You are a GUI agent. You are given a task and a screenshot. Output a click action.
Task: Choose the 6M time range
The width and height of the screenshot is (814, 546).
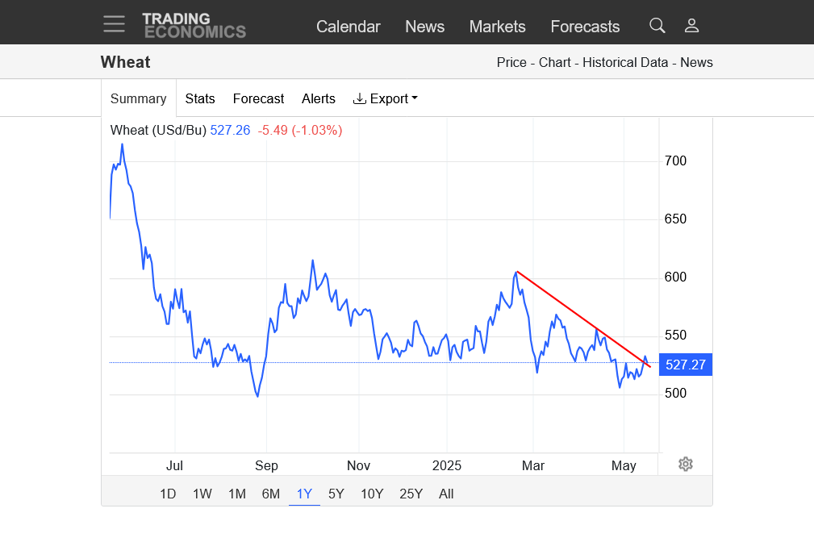[x=270, y=494]
